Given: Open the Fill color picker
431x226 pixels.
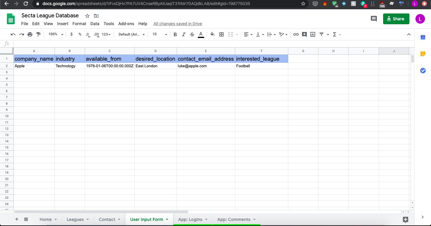Looking at the screenshot, I should [x=212, y=34].
